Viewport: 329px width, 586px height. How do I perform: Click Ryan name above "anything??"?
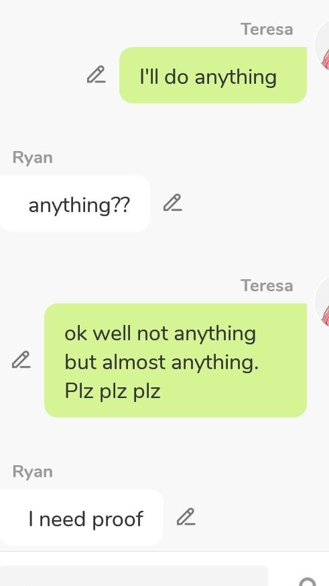point(32,158)
